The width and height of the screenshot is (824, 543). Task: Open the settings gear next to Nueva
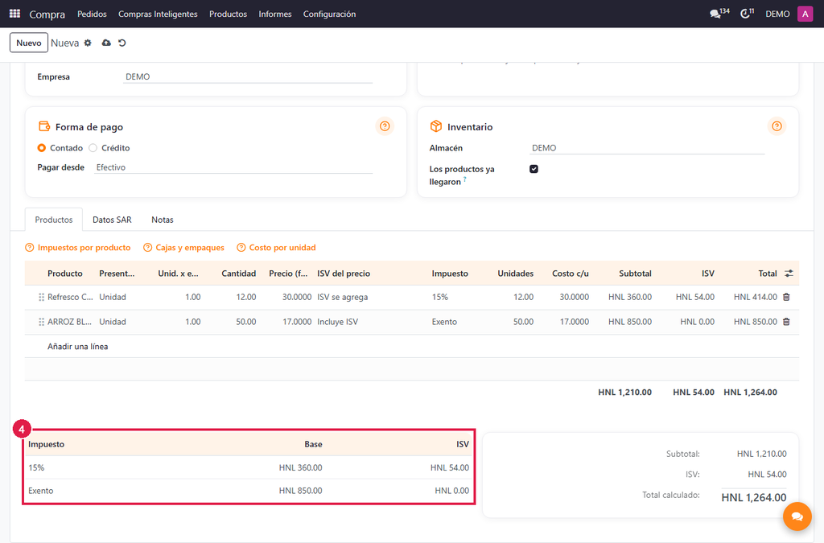[x=88, y=43]
